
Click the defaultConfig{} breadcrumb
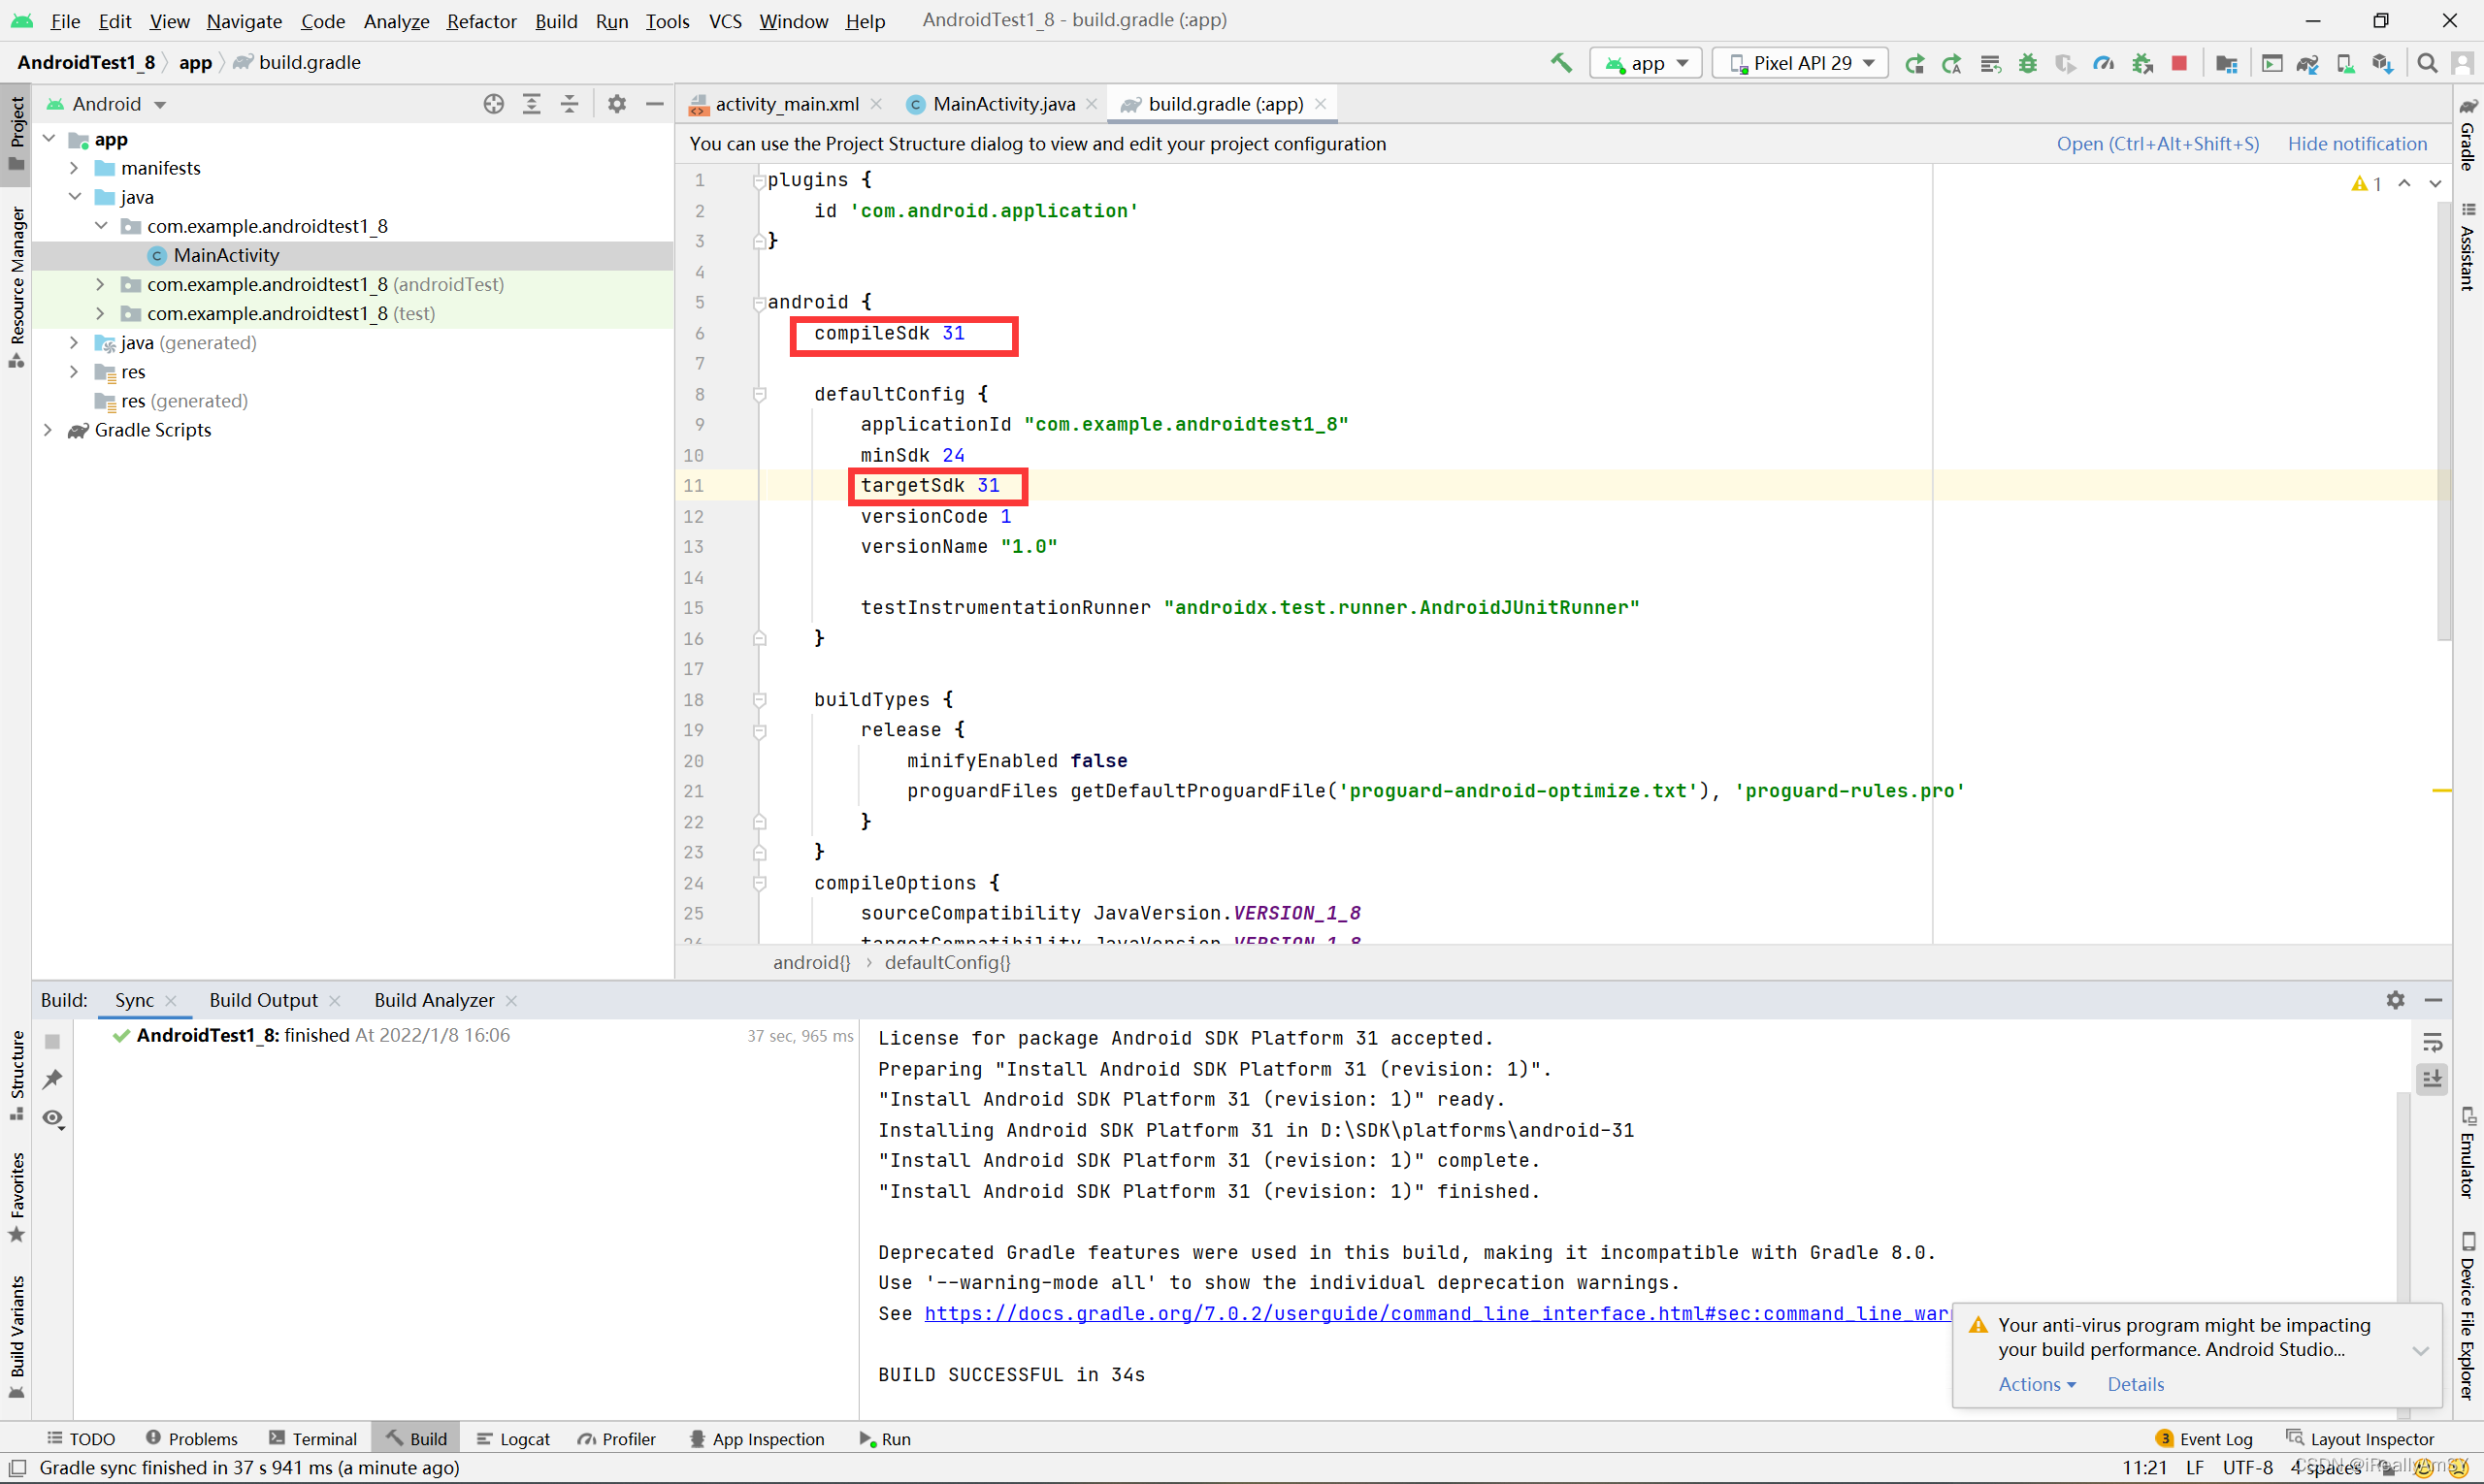point(947,963)
